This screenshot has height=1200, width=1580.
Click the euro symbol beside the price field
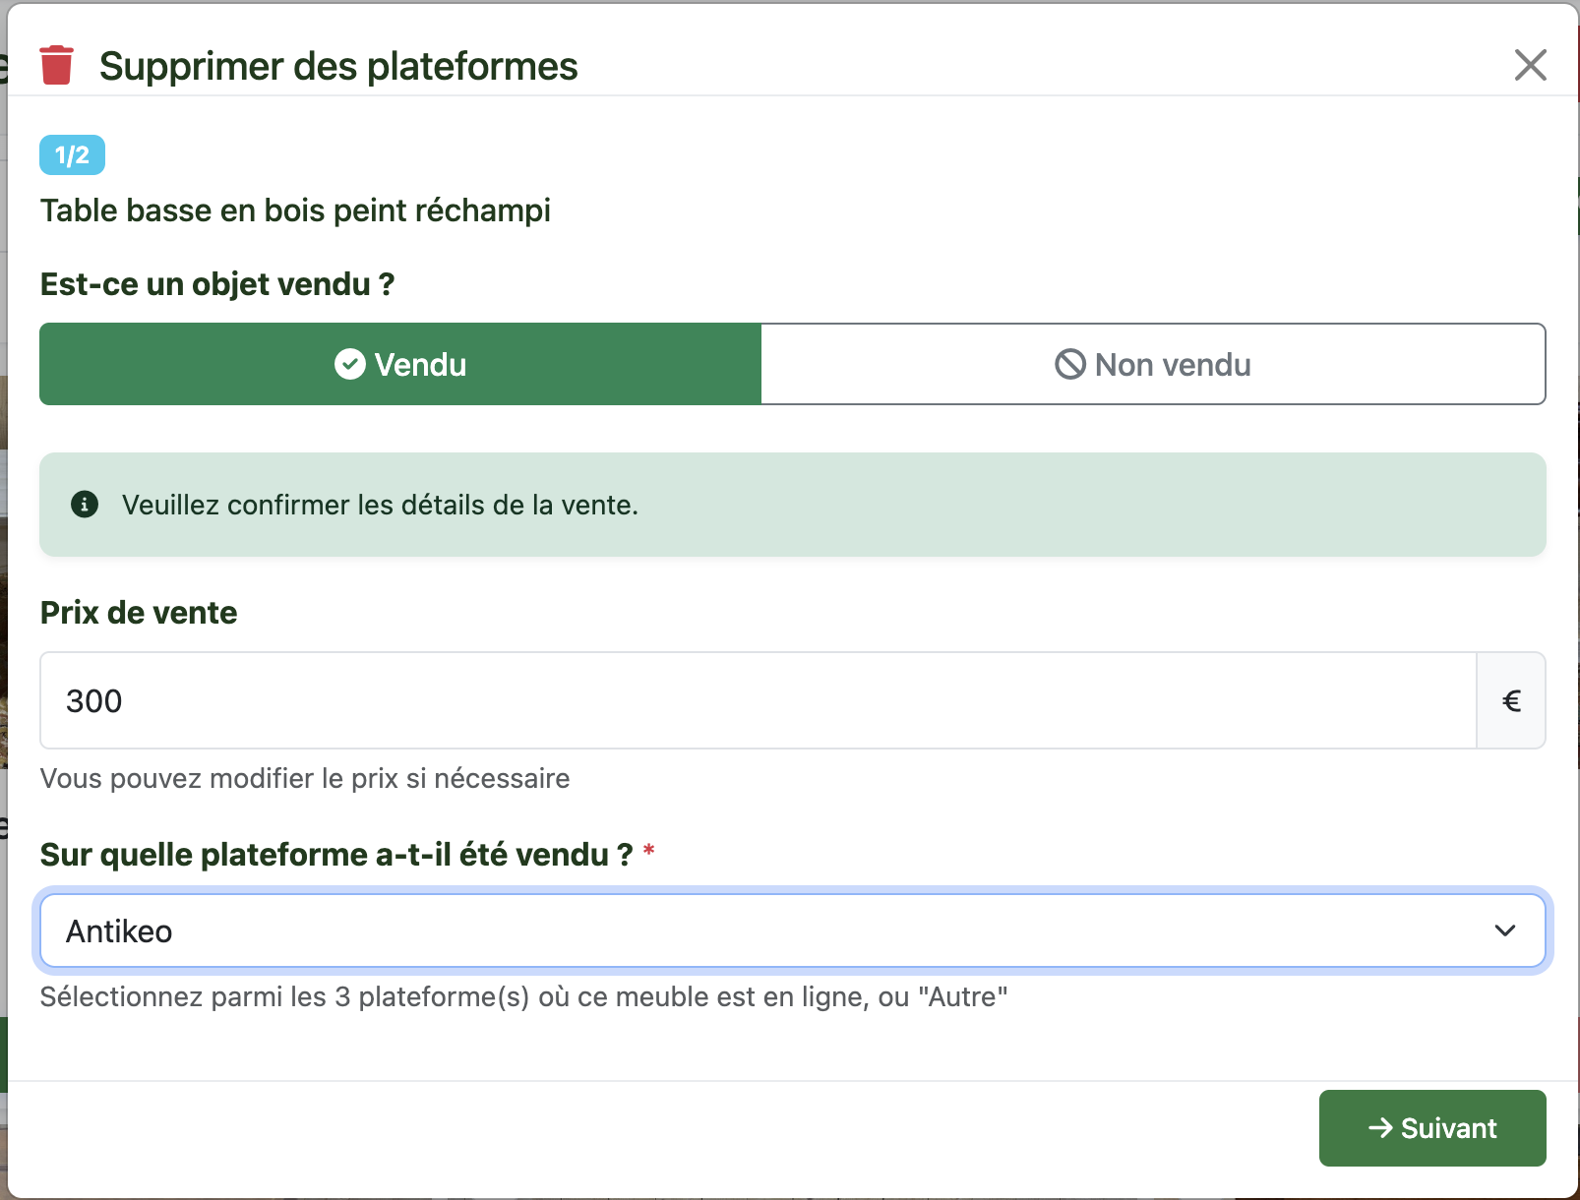[1511, 700]
